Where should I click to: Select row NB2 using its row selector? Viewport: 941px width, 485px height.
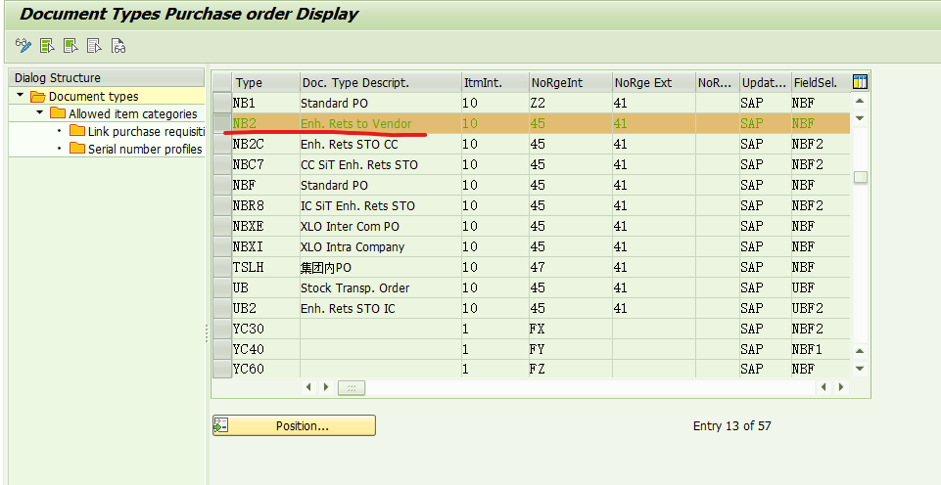(222, 123)
